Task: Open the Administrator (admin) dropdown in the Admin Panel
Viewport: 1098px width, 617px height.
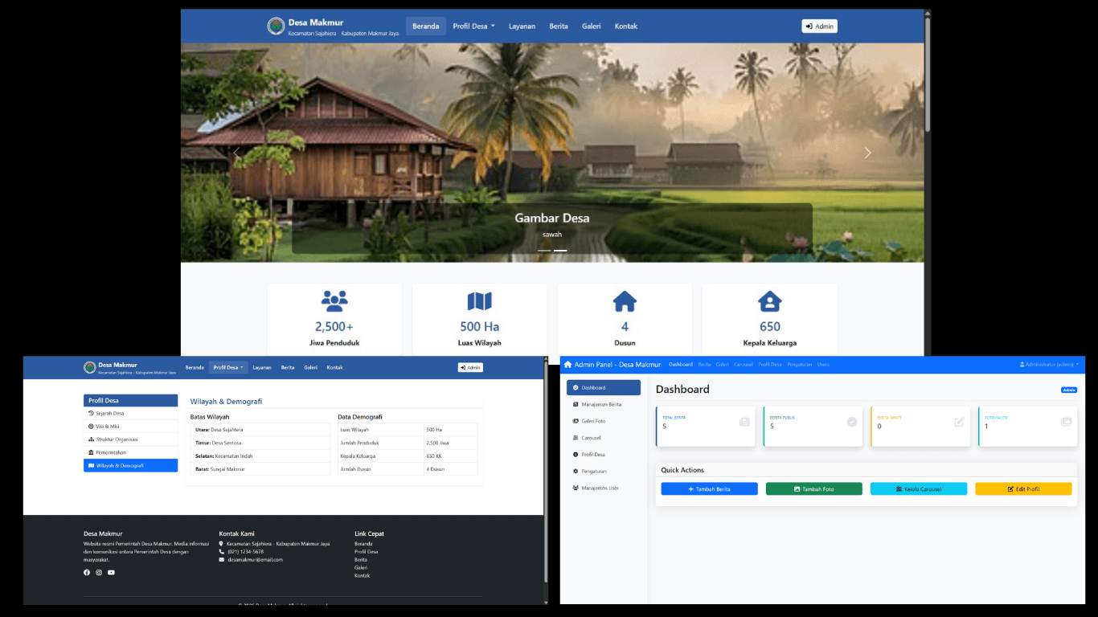Action: coord(1049,365)
